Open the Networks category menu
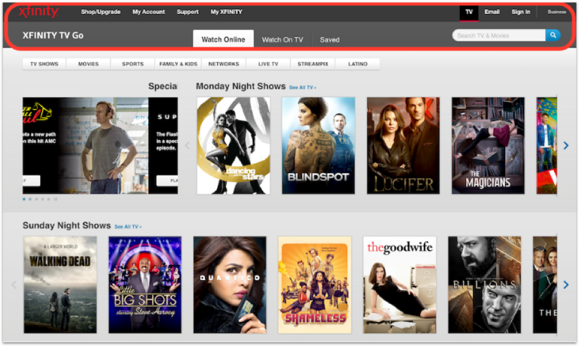The width and height of the screenshot is (579, 346). click(224, 64)
